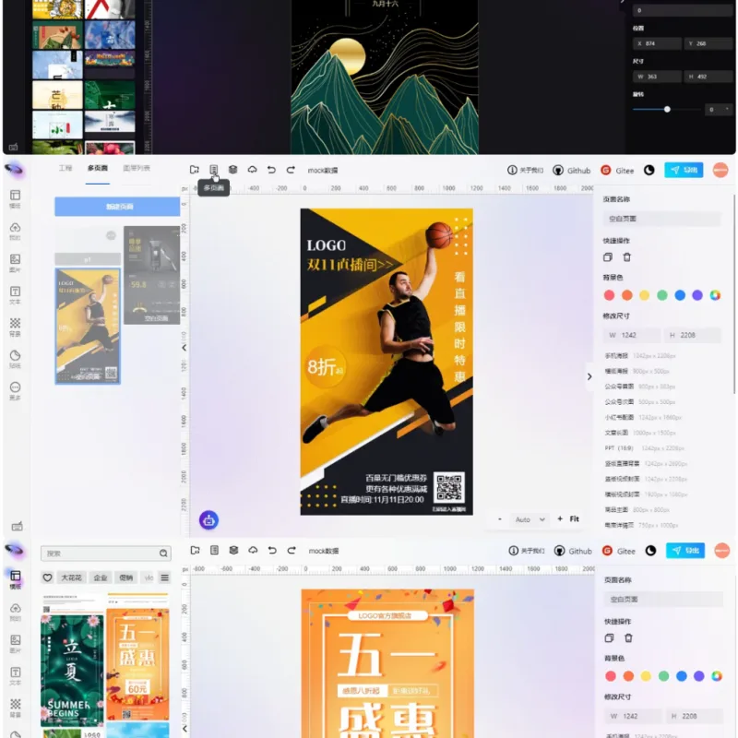738x738 pixels.
Task: Open purple robot assistant button on middle canvas
Action: (x=209, y=520)
